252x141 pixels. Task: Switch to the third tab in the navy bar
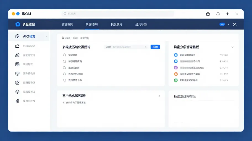coord(117,24)
